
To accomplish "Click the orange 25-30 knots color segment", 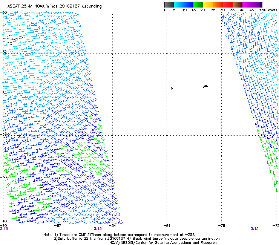I will click(218, 5).
